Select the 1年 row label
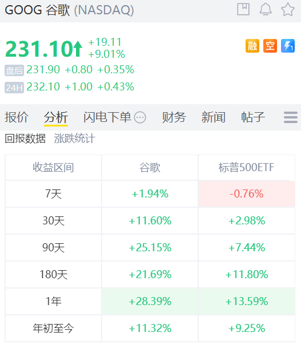Viewport: 301px width, 344px height. (x=53, y=301)
